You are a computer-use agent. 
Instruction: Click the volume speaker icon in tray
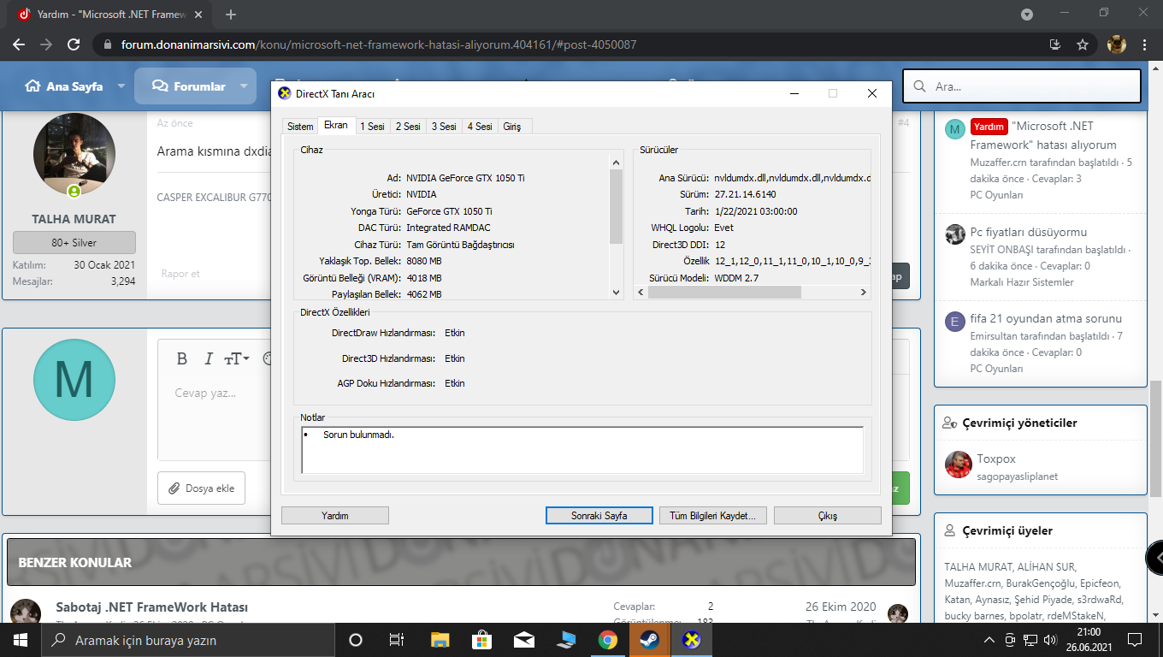[1049, 640]
